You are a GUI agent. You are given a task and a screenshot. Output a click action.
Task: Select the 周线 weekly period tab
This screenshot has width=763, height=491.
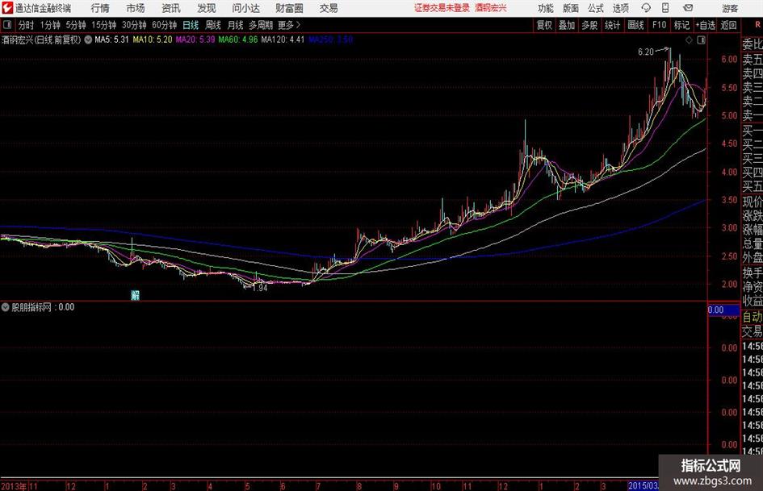click(x=213, y=25)
